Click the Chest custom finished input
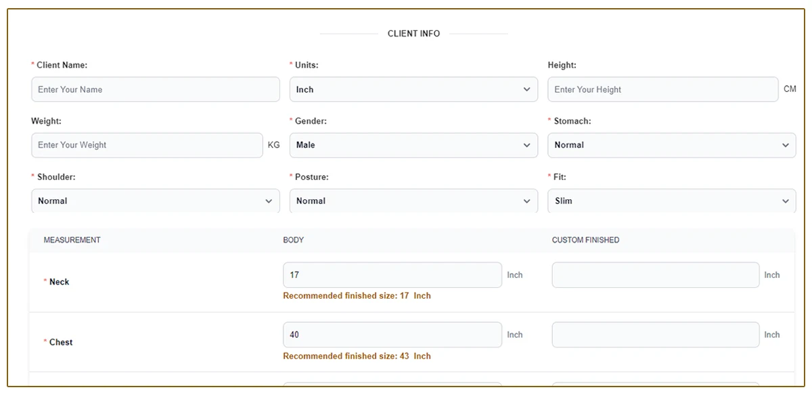This screenshot has height=396, width=812. point(655,335)
